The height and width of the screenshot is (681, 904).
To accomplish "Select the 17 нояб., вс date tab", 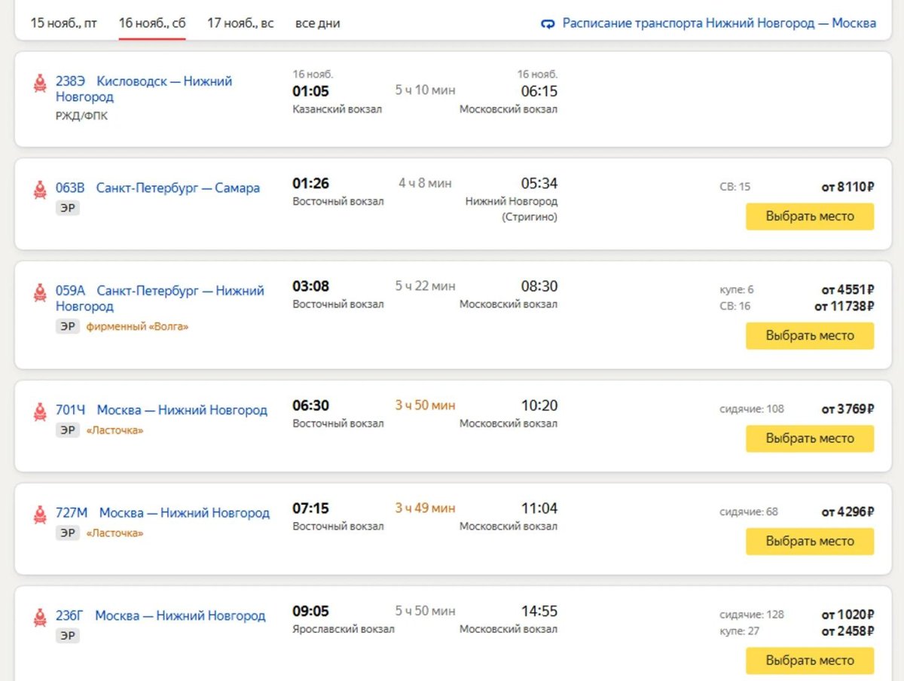I will 240,23.
